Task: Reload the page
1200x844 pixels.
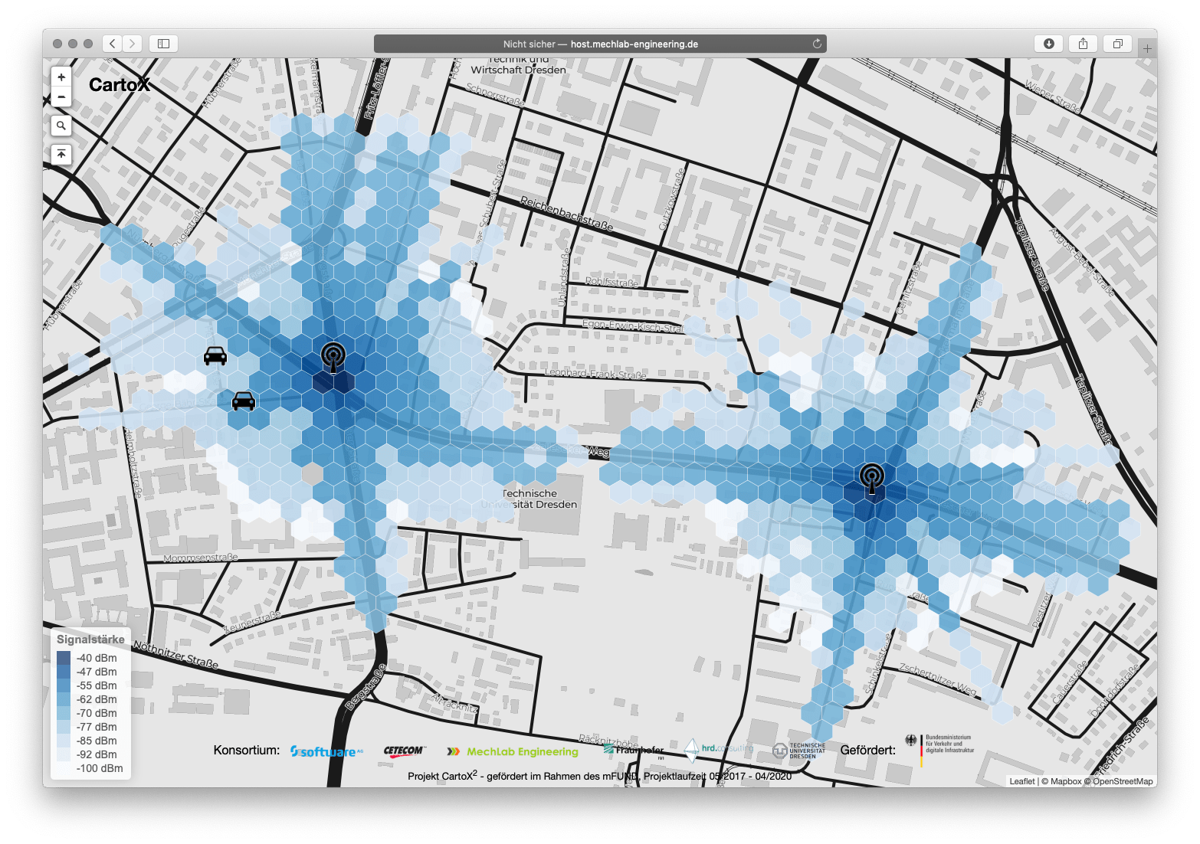Action: 817,44
